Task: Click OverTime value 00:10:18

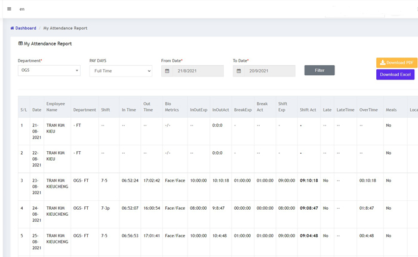Action: (368, 180)
